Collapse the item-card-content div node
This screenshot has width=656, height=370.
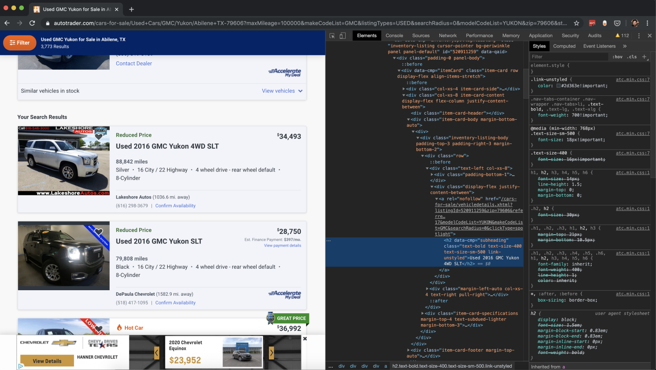click(404, 95)
